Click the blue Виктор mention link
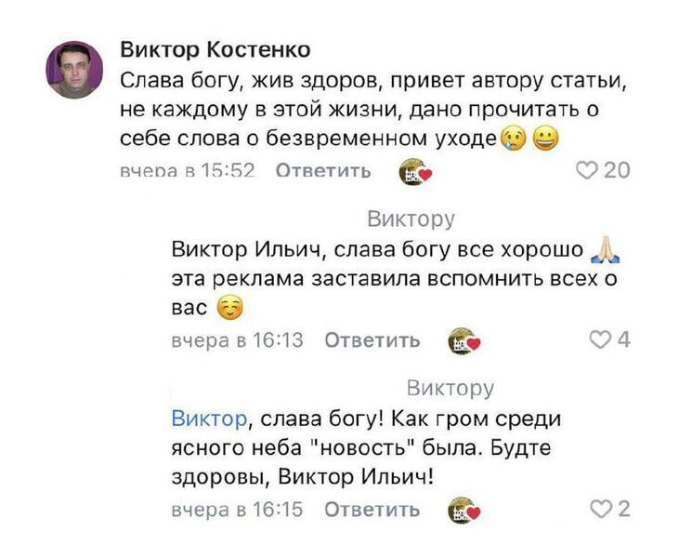The height and width of the screenshot is (558, 692). 209,418
